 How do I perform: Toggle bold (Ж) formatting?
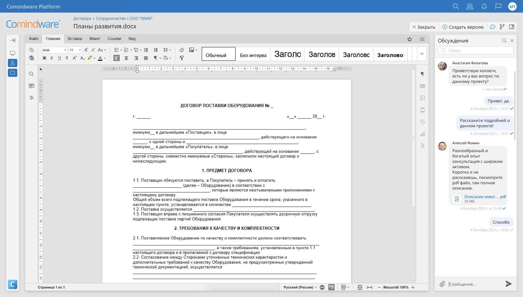44,58
